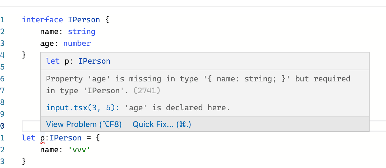Click the name key in object literal

pyautogui.click(x=49, y=150)
